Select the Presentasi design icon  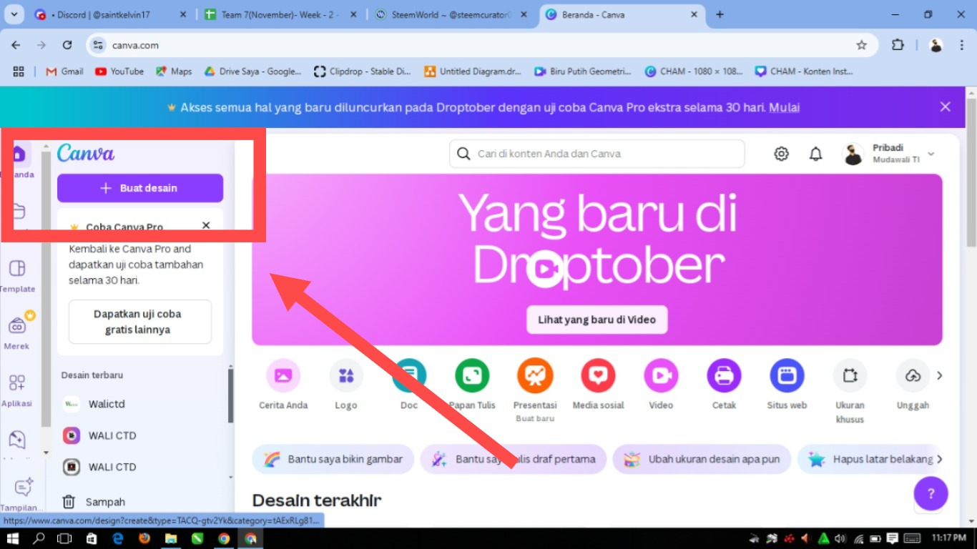(535, 376)
